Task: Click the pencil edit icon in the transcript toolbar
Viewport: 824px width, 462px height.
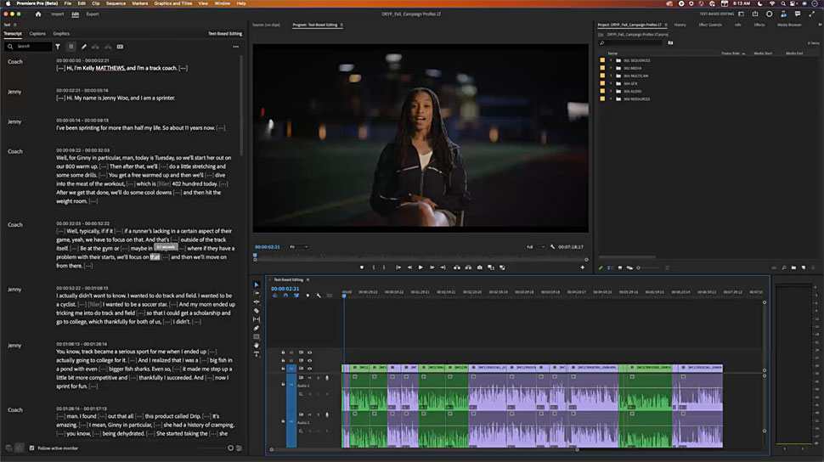Action: click(x=83, y=47)
